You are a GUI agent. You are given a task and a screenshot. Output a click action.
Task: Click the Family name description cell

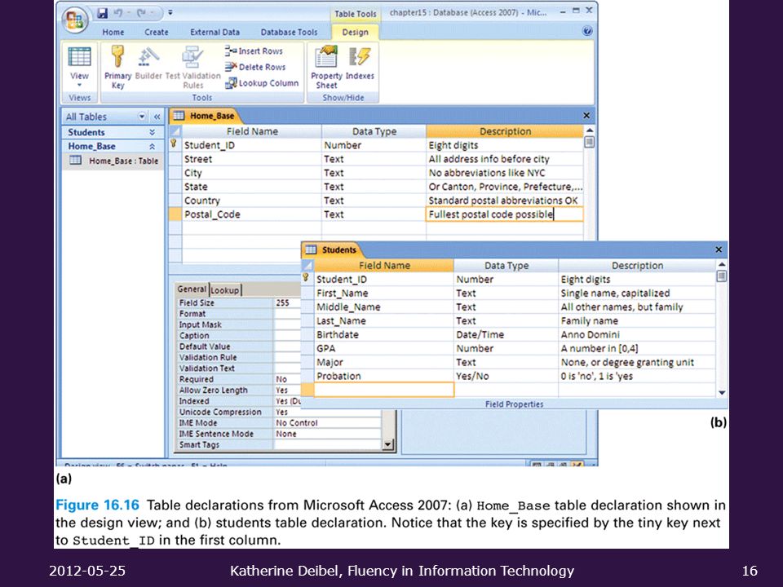coord(637,320)
